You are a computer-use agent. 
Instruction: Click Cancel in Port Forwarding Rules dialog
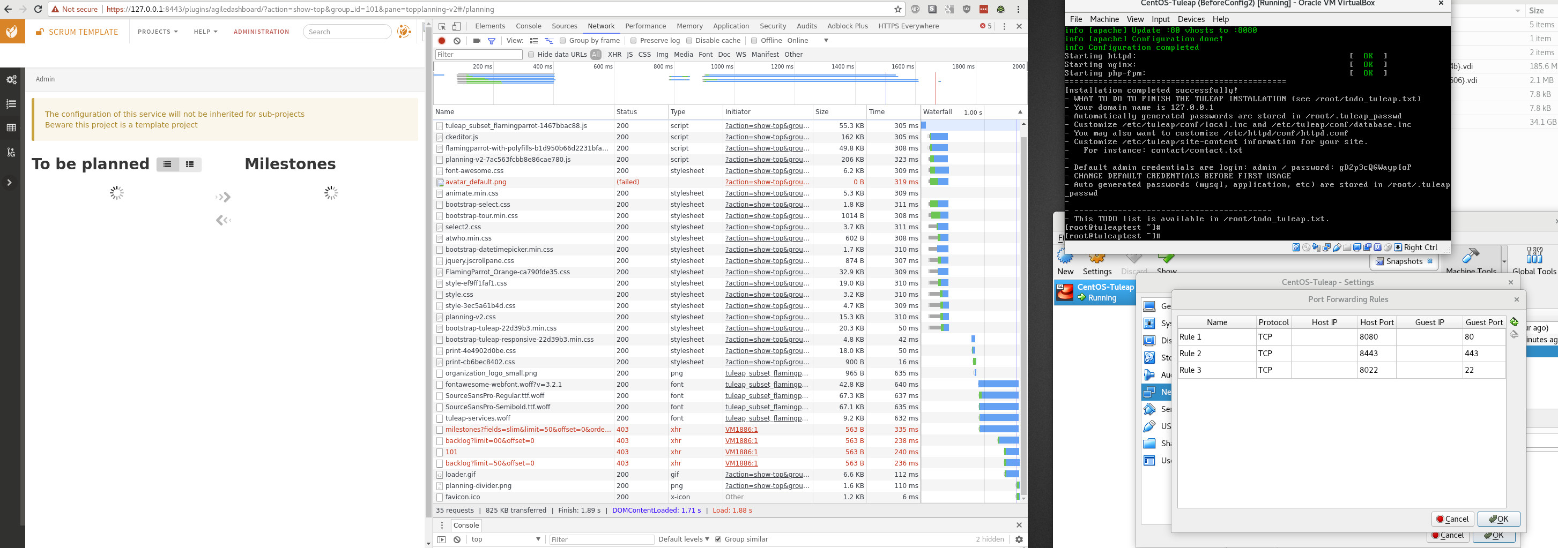tap(1452, 519)
